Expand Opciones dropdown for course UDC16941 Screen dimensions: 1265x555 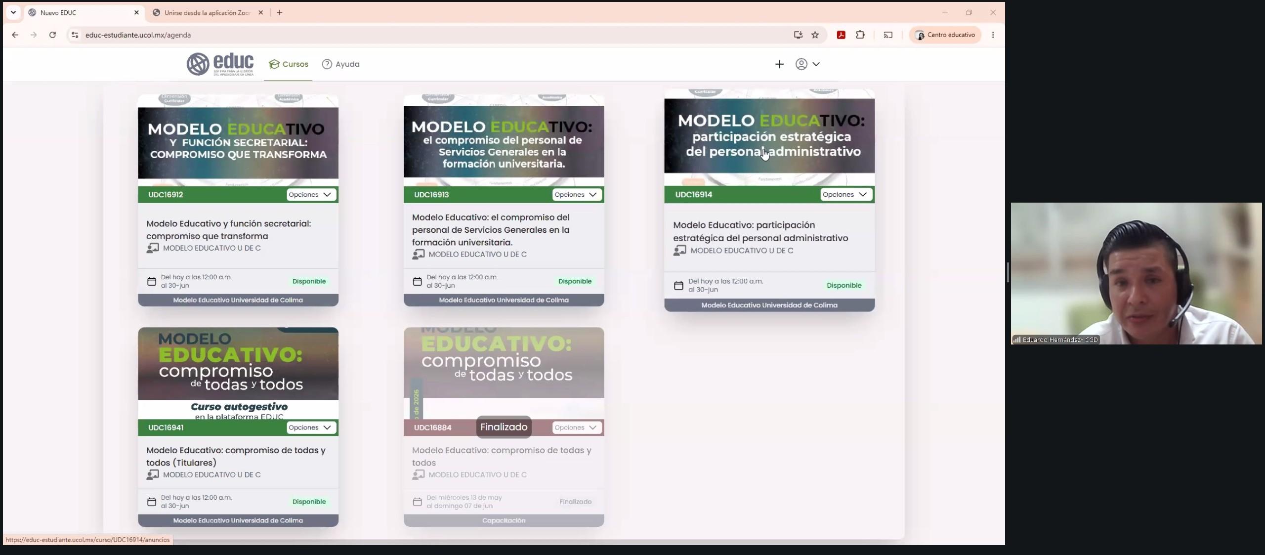pos(311,427)
